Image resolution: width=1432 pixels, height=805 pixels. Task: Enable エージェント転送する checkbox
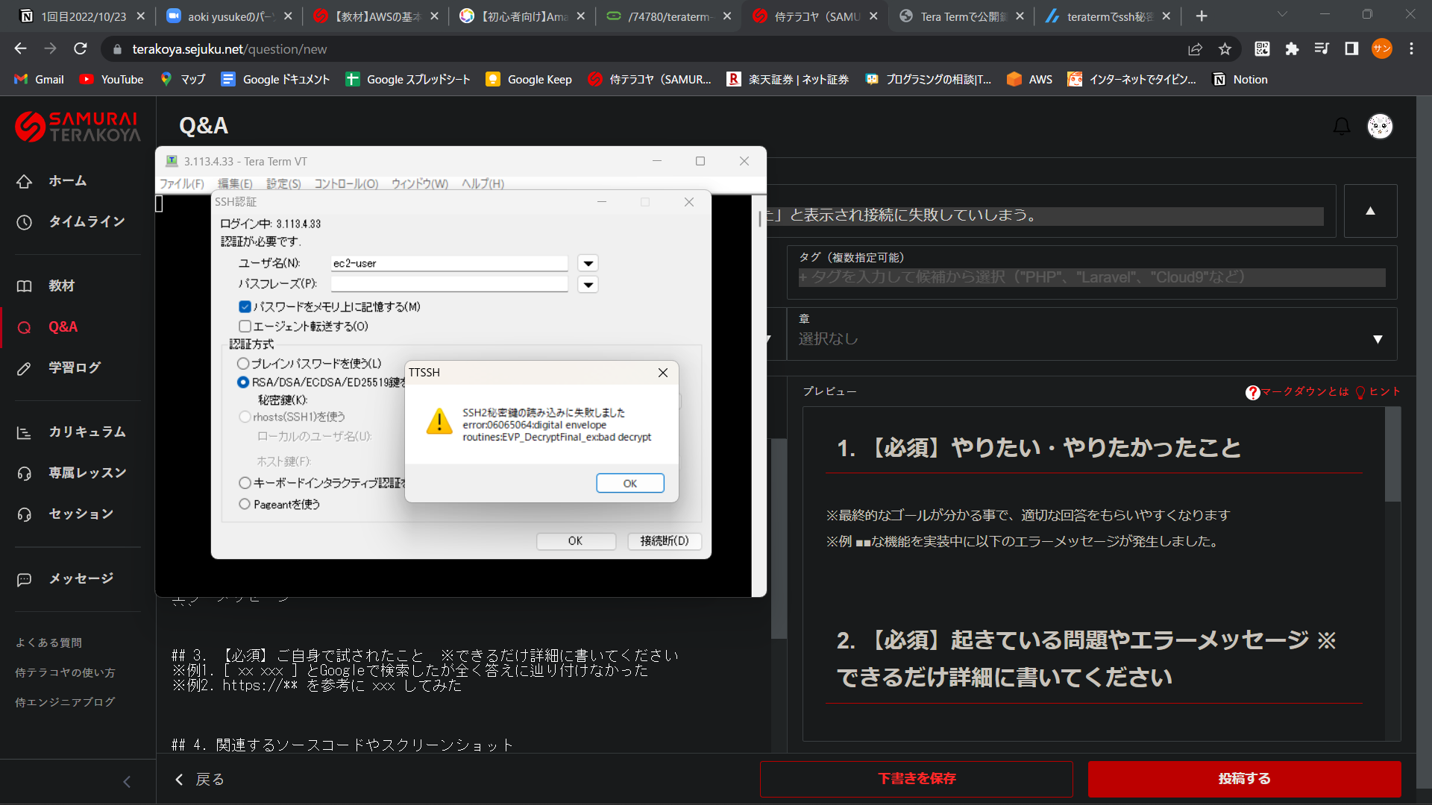click(x=245, y=326)
